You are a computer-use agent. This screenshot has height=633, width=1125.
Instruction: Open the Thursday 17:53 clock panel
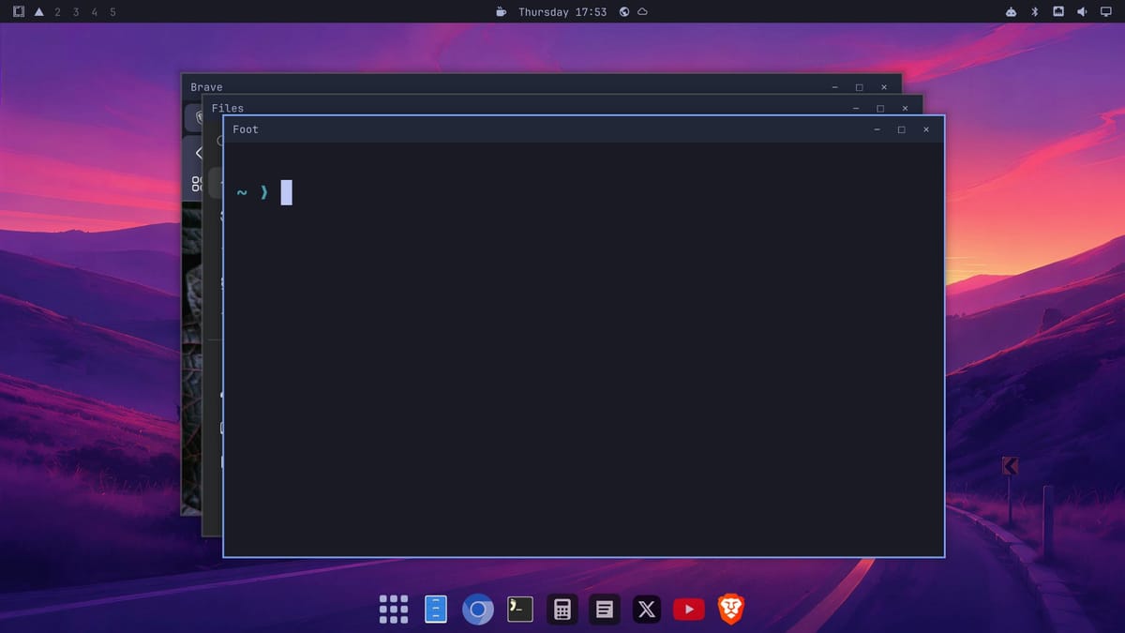point(562,12)
